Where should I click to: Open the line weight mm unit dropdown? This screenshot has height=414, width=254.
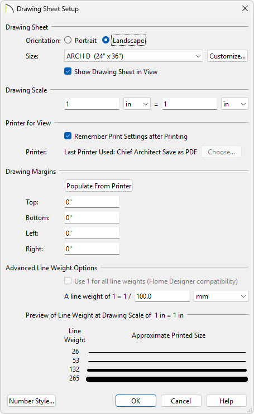pyautogui.click(x=221, y=296)
